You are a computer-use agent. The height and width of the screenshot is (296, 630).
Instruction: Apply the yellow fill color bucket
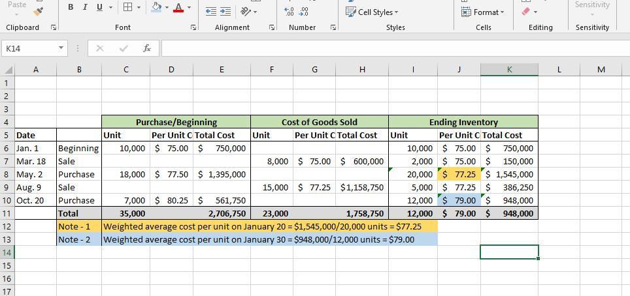(x=156, y=7)
